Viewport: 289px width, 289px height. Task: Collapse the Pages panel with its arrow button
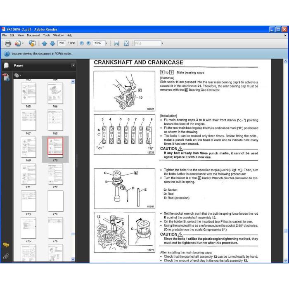tap(73, 65)
